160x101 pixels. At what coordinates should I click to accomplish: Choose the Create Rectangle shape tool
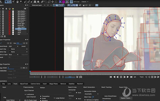[35, 2]
